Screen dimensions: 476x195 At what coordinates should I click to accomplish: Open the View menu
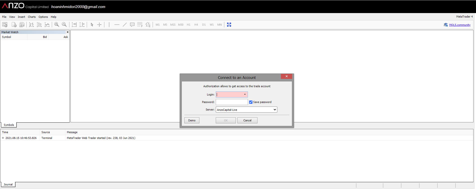[x=12, y=17]
